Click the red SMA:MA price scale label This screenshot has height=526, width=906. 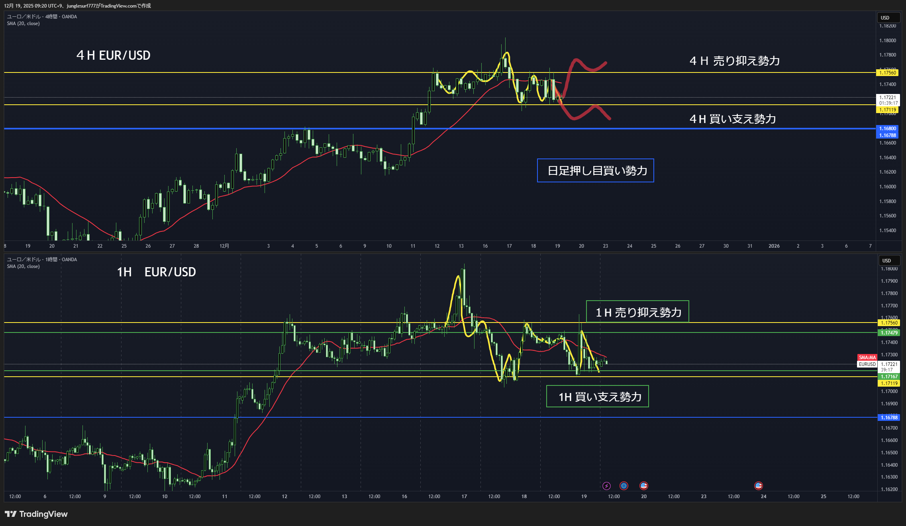click(x=867, y=358)
